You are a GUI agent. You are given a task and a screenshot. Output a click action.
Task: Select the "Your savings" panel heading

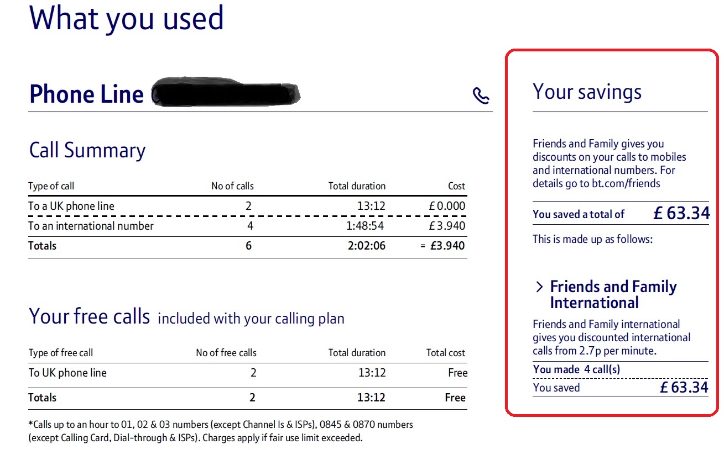587,92
